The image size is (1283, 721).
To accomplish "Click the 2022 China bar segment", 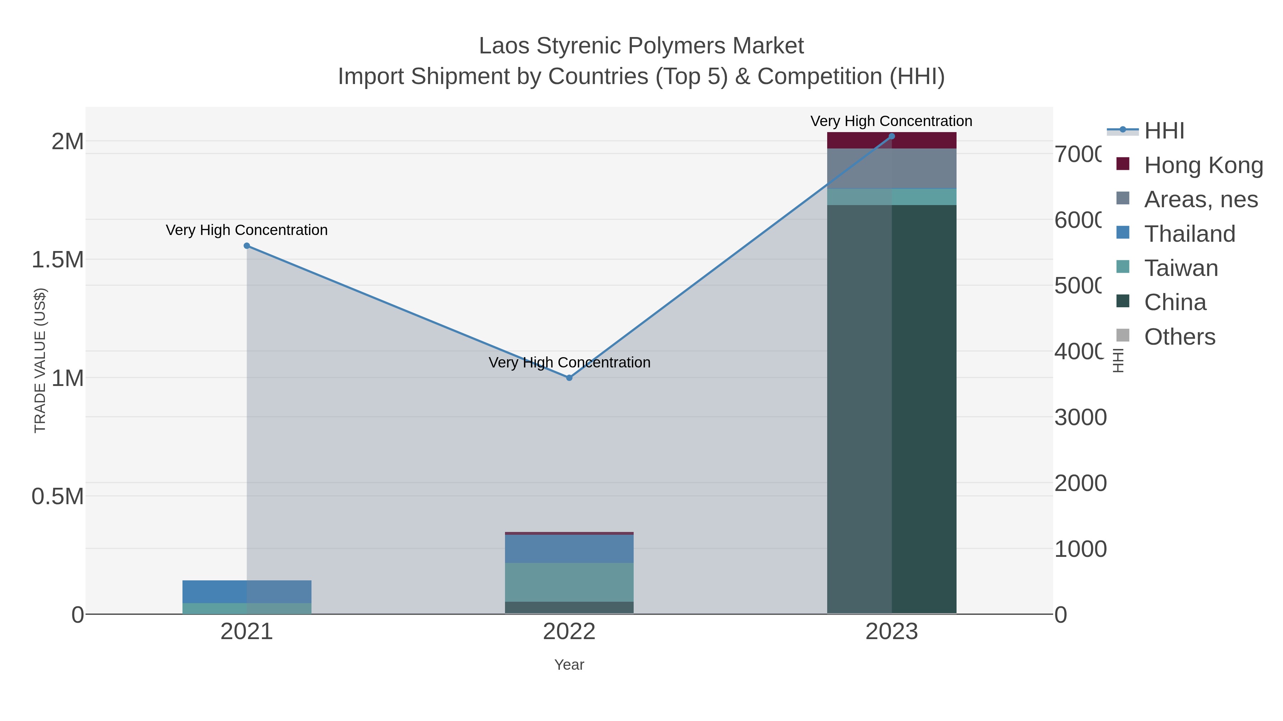I will (x=569, y=607).
